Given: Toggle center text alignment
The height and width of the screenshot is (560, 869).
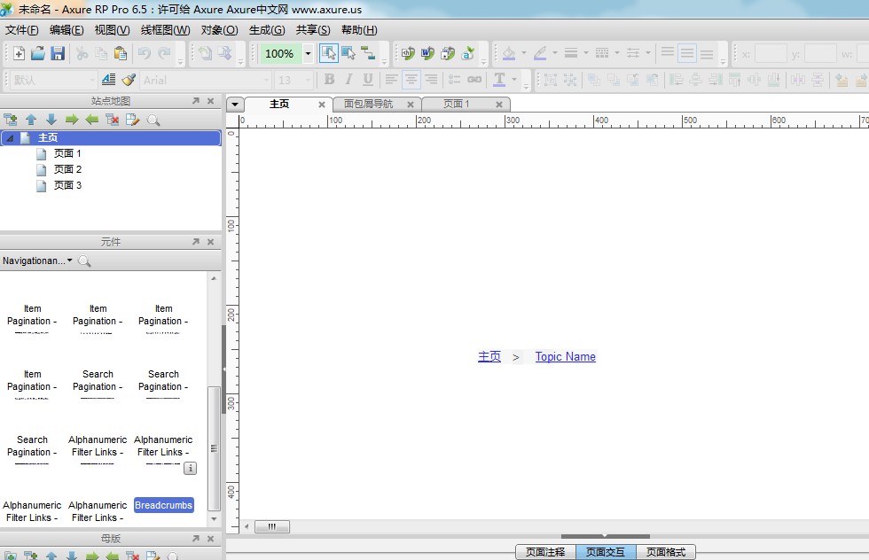Looking at the screenshot, I should click(x=411, y=80).
